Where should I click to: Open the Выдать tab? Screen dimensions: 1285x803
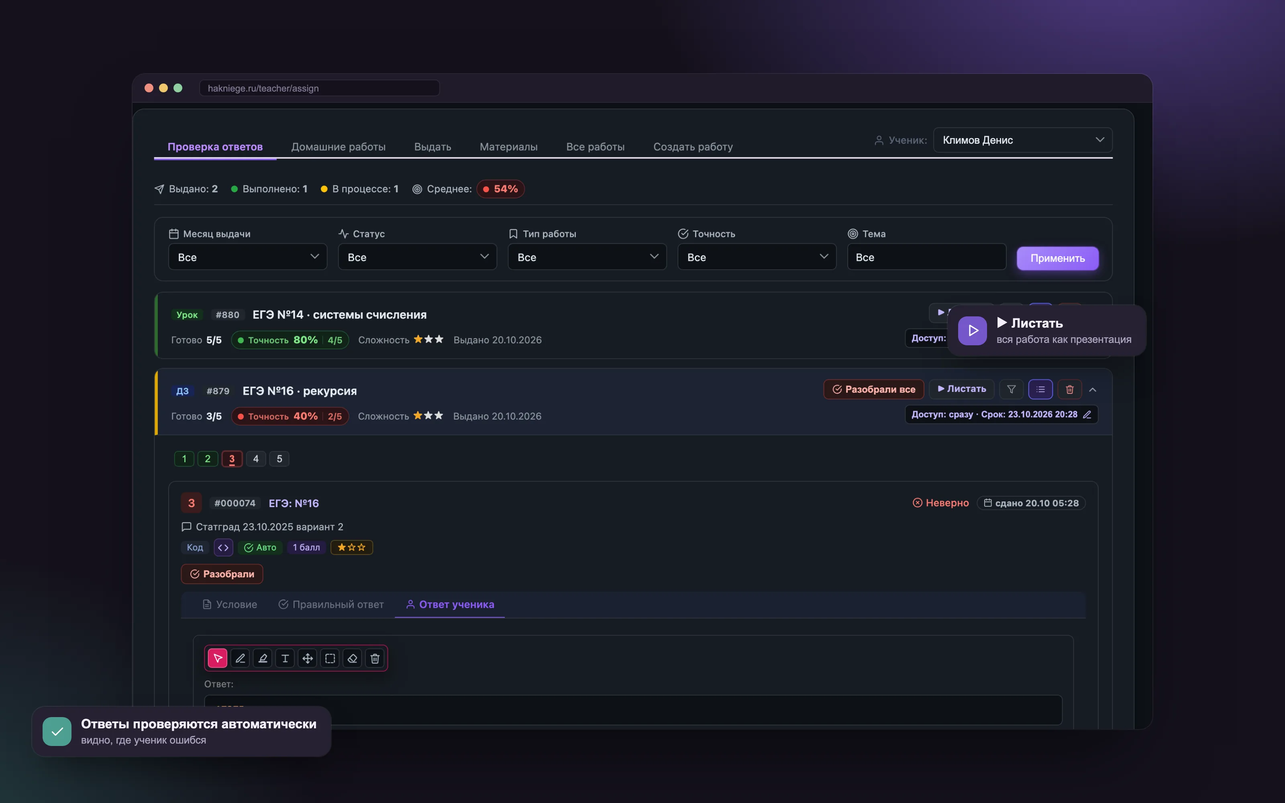(x=433, y=147)
